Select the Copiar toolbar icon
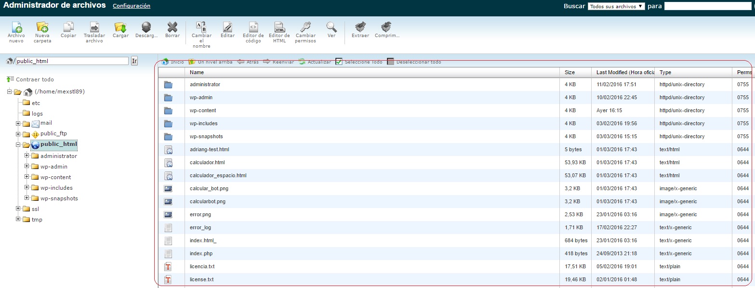This screenshot has height=288, width=755. click(x=68, y=27)
